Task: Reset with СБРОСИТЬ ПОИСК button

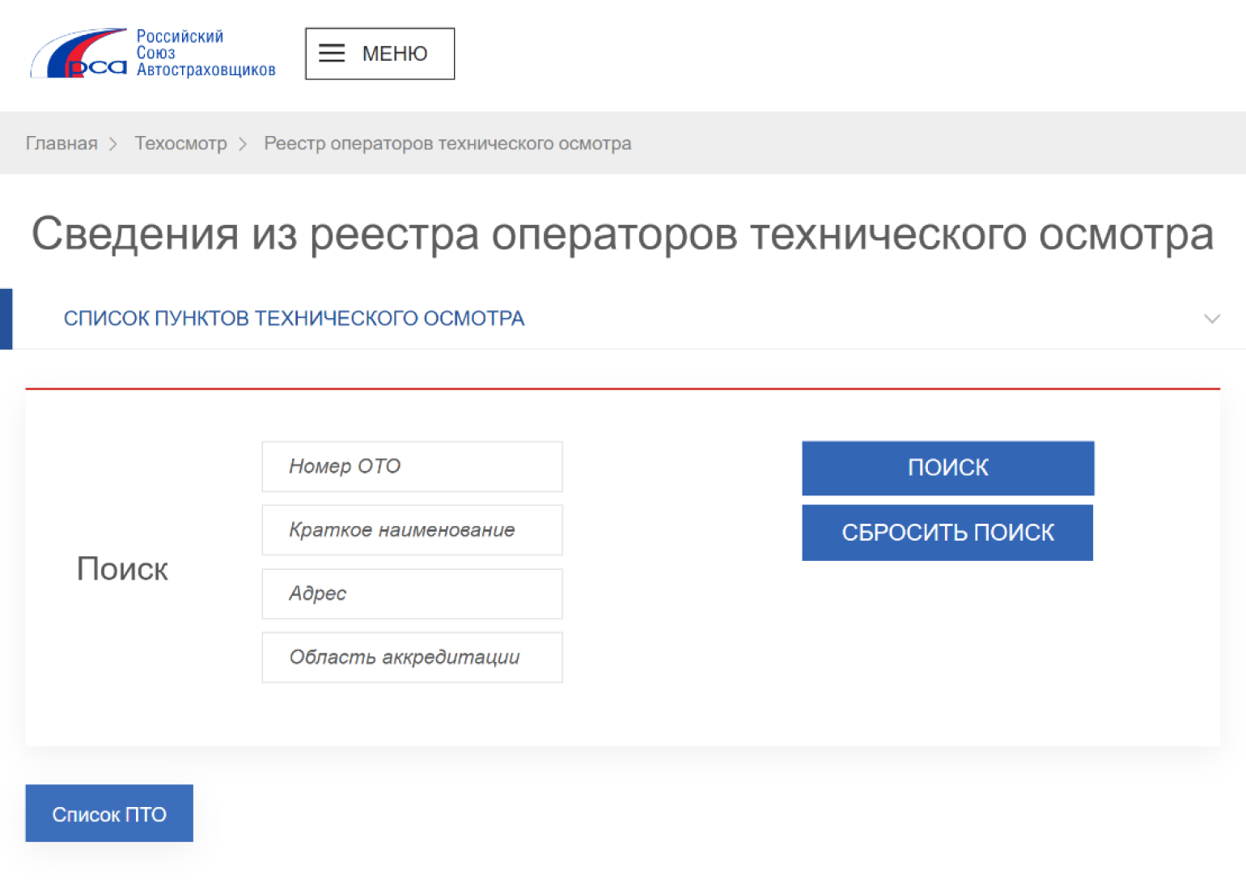Action: click(x=947, y=533)
